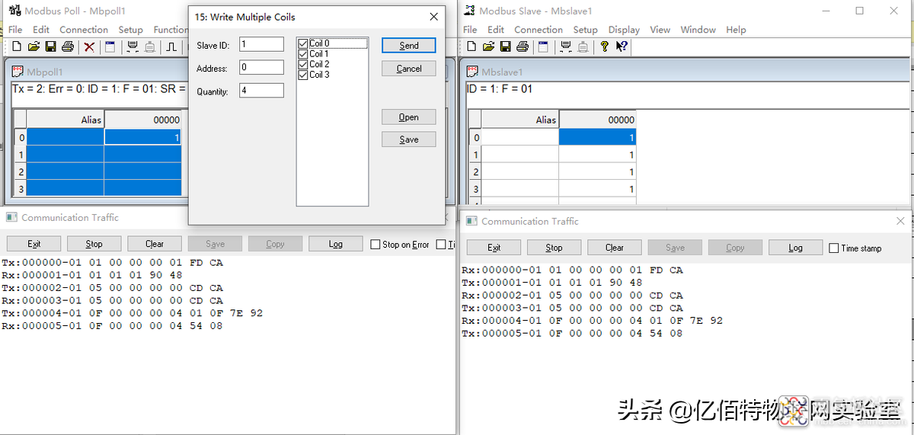The image size is (914, 435).
Task: Click Open button in Write Multiple Coils dialog
Action: (x=409, y=117)
